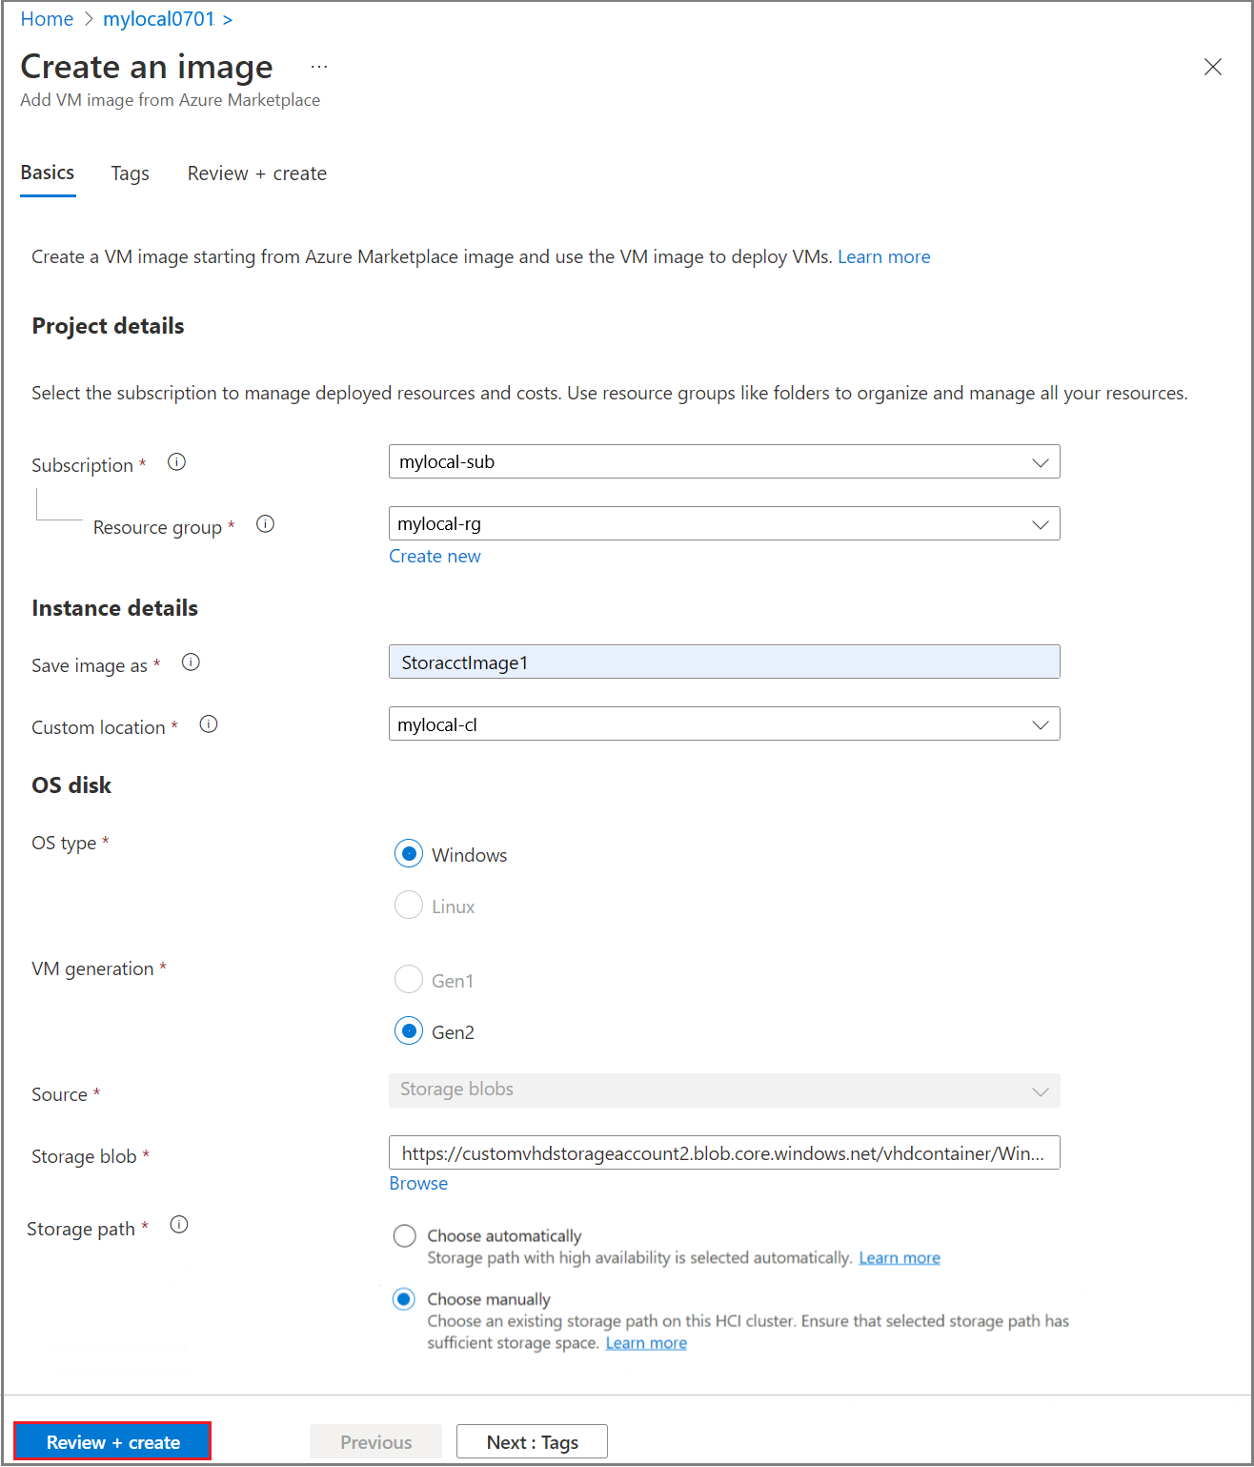Select the Linux OS type radio button
Viewport: 1254px width, 1467px height.
point(409,905)
